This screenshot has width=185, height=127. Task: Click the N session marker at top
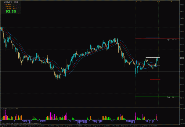(x=171, y=2)
